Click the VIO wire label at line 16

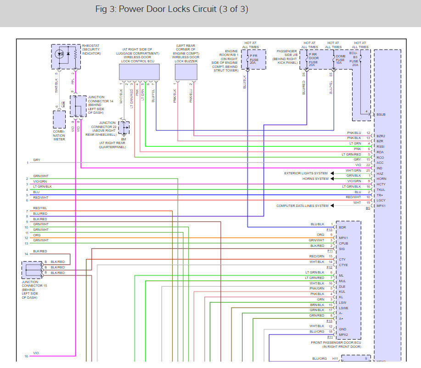(x=36, y=353)
